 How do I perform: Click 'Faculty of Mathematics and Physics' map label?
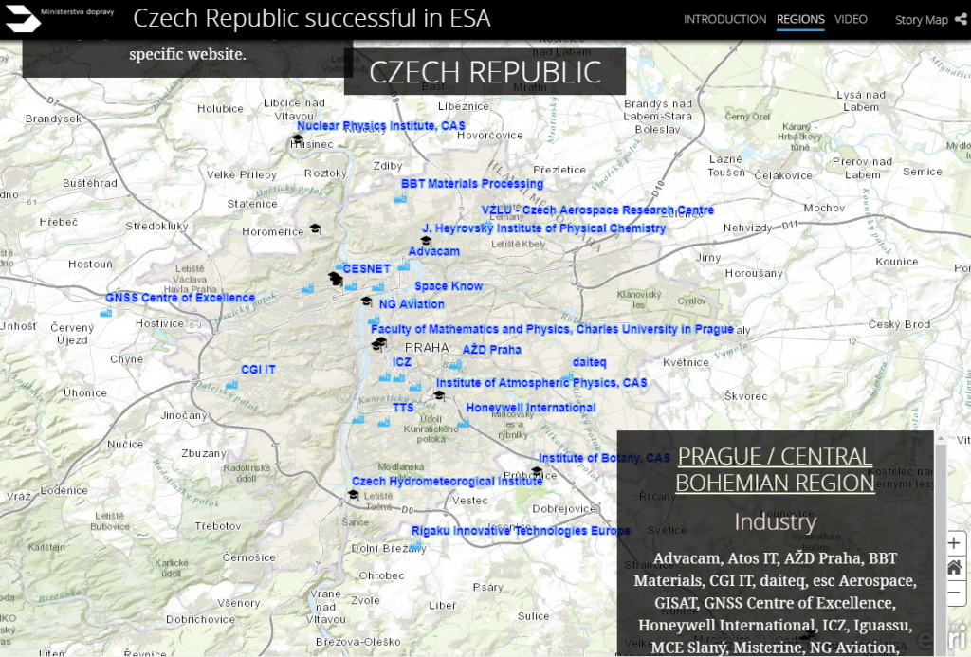click(x=552, y=329)
